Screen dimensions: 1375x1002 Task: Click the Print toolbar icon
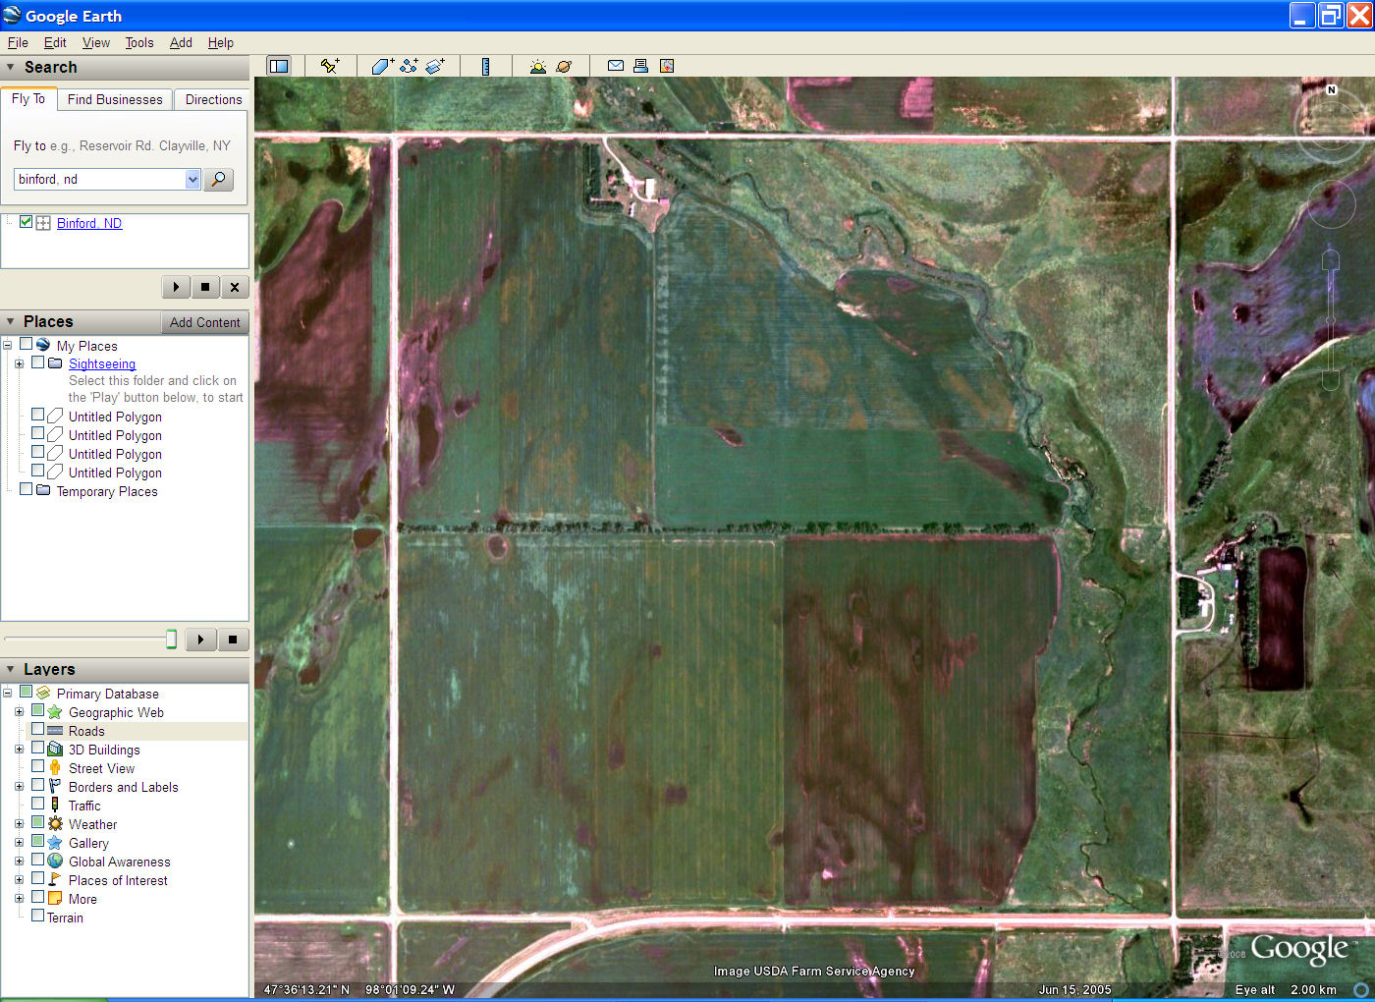pos(640,66)
